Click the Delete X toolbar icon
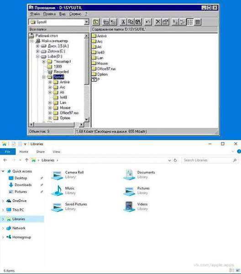 [158, 22]
